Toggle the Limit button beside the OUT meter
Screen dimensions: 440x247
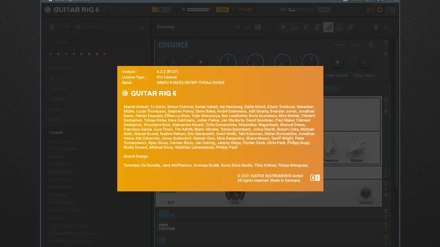click(324, 10)
